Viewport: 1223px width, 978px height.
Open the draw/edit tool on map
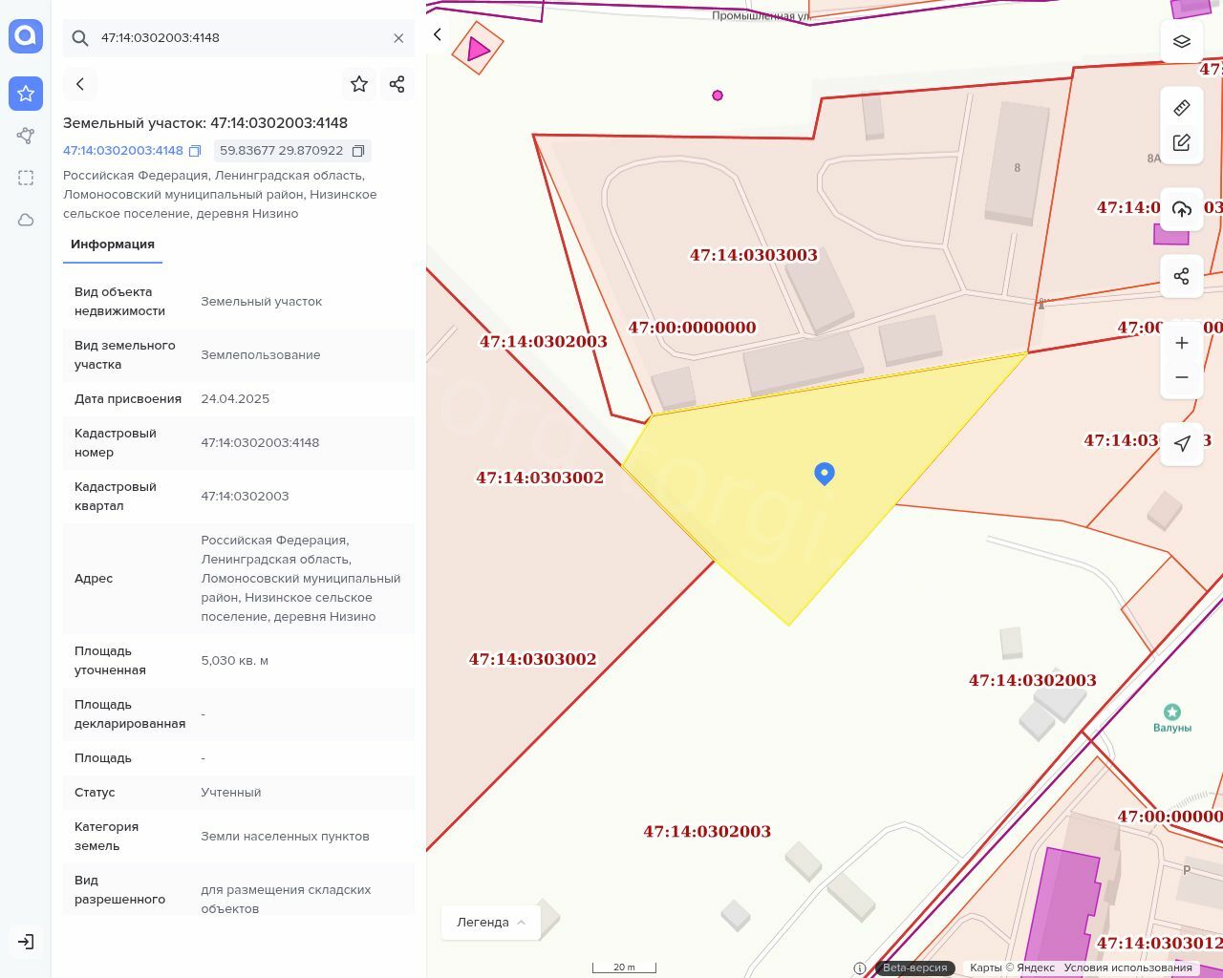point(1182,142)
